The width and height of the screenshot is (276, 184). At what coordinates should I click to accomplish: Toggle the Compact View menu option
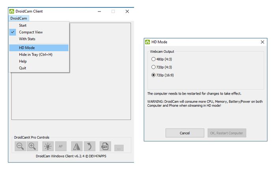tap(31, 32)
